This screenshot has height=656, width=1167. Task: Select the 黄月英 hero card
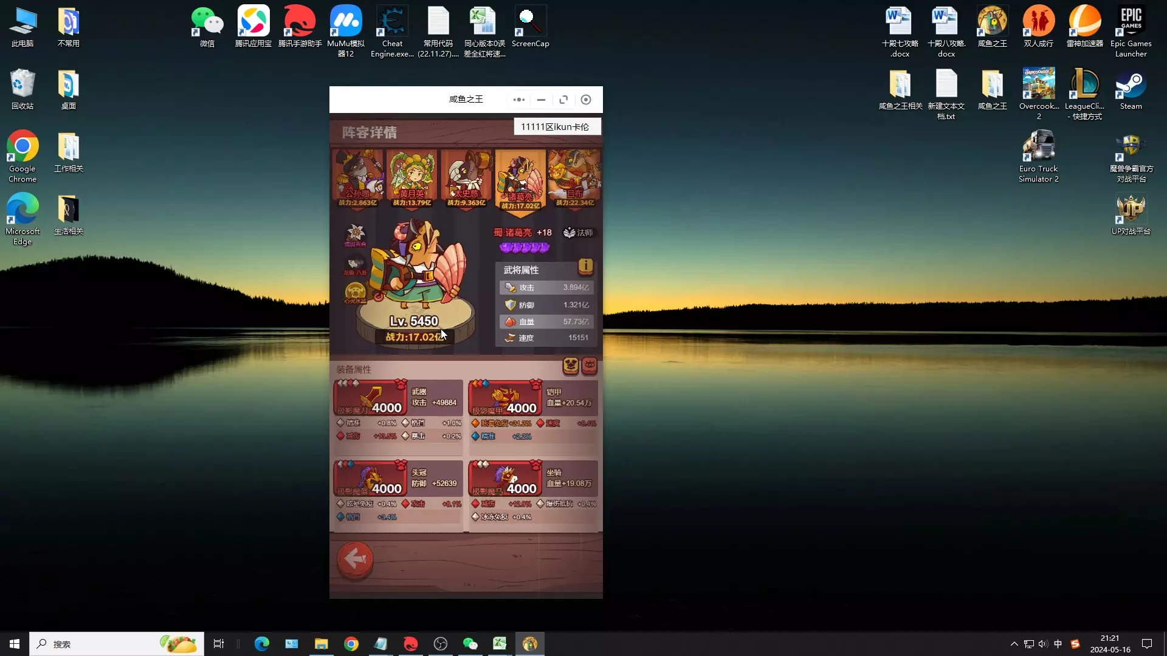click(x=411, y=177)
